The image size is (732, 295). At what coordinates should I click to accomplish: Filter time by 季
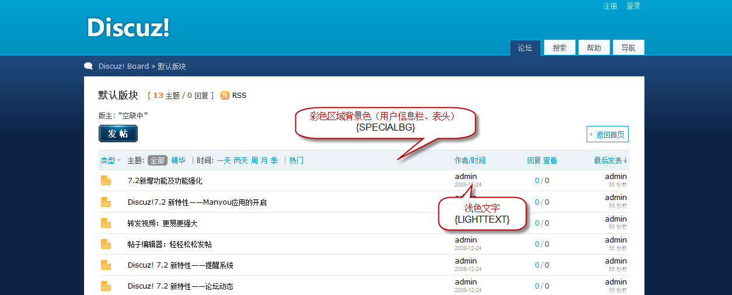coord(274,160)
